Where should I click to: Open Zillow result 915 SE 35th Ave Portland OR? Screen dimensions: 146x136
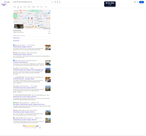tap(20, 62)
